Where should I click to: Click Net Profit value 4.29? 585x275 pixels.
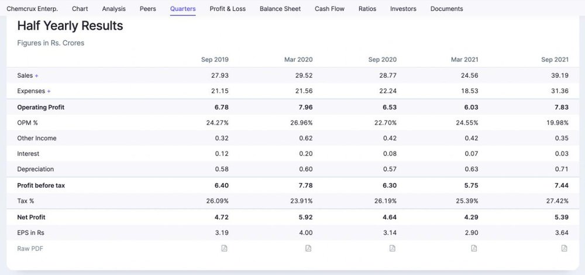(x=471, y=217)
